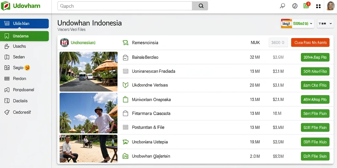Click green button in Uoninanepucan Fnadiada row
Viewport: 337px width, 168px height.
pos(315,71)
